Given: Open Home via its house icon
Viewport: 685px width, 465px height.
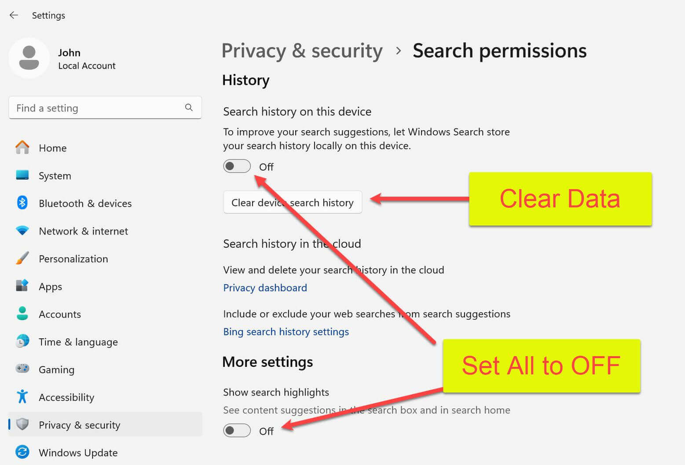Looking at the screenshot, I should pyautogui.click(x=22, y=147).
